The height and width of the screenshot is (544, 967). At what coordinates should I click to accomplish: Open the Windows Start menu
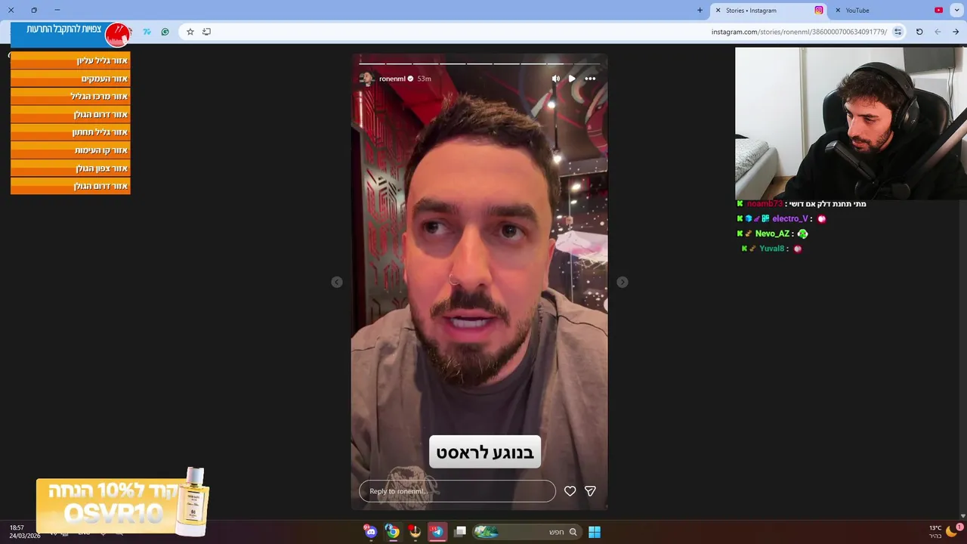click(x=595, y=532)
